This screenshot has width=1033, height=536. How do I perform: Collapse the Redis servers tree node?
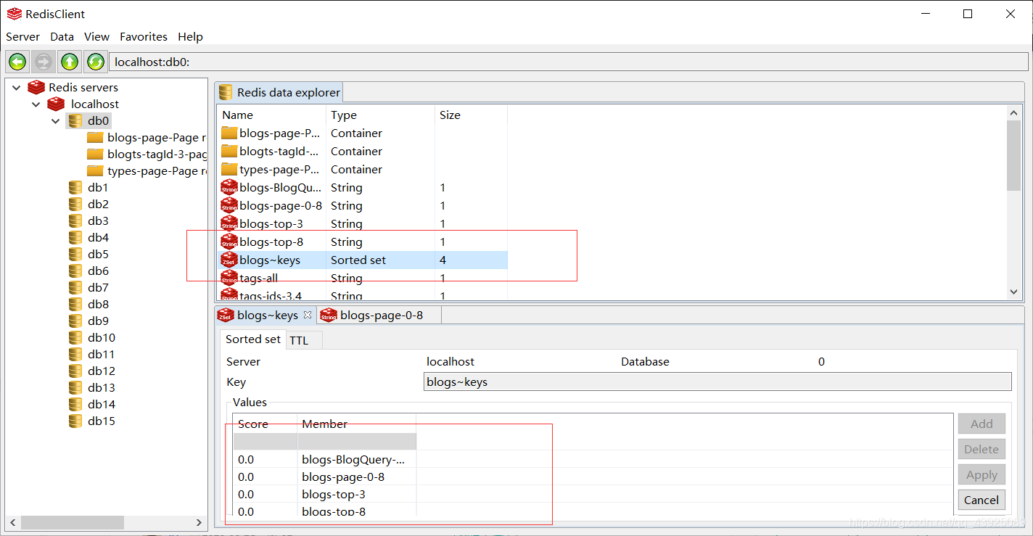tap(17, 88)
